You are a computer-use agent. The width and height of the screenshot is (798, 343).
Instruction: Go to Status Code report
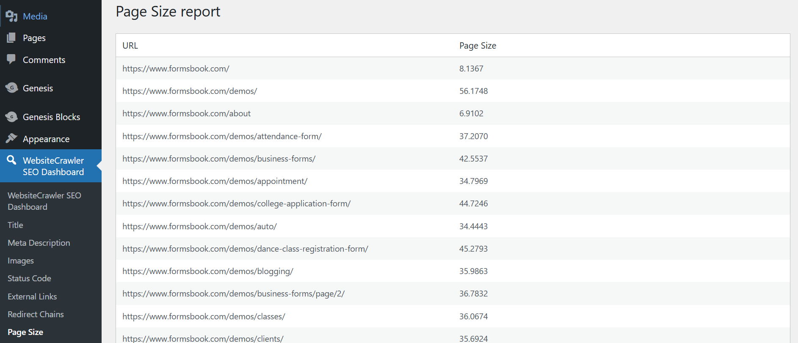tap(29, 278)
